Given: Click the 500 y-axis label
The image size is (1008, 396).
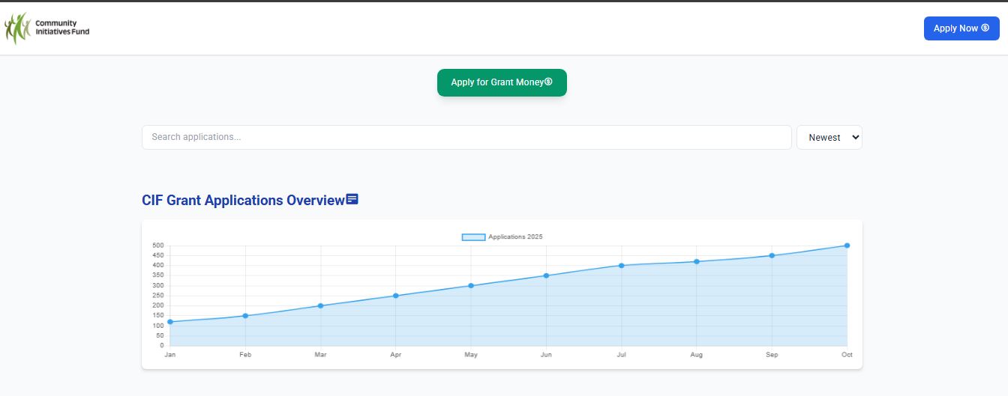Looking at the screenshot, I should tap(157, 246).
